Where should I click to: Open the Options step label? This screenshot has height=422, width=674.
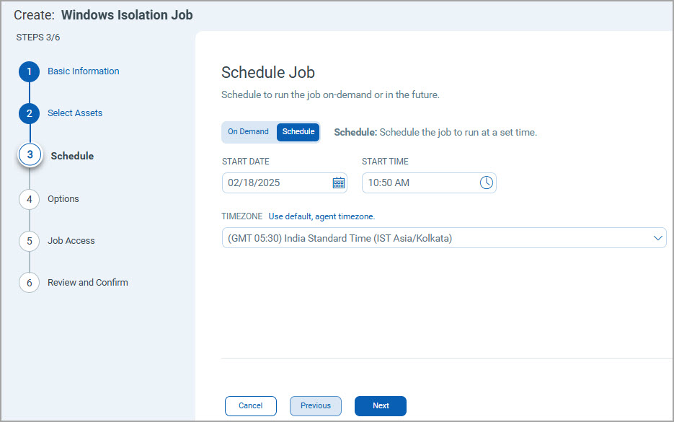(63, 199)
